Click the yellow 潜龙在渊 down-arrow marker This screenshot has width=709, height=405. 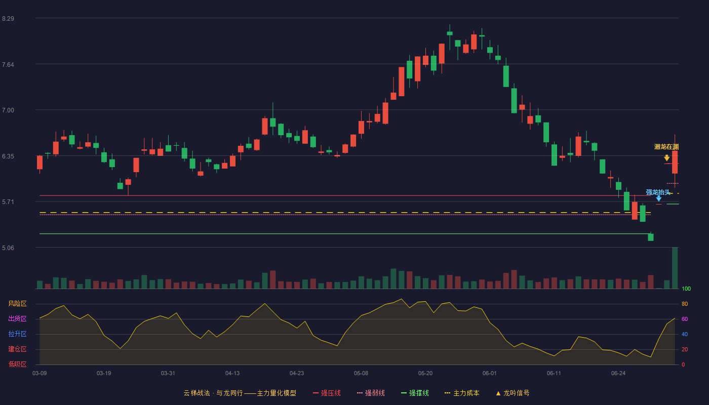pos(666,158)
